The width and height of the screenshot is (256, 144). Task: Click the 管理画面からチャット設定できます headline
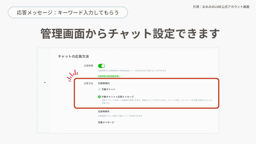[x=128, y=33]
